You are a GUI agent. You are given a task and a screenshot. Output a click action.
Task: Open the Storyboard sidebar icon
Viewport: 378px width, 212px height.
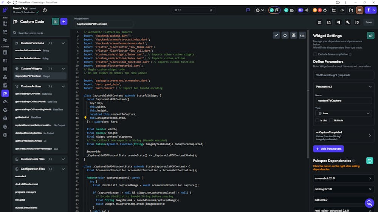coord(5,40)
